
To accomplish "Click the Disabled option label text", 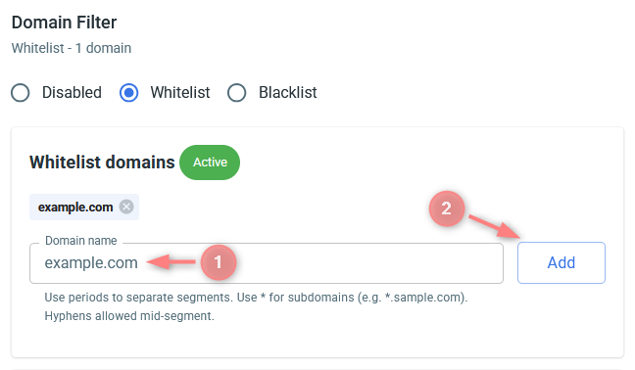I will (72, 93).
